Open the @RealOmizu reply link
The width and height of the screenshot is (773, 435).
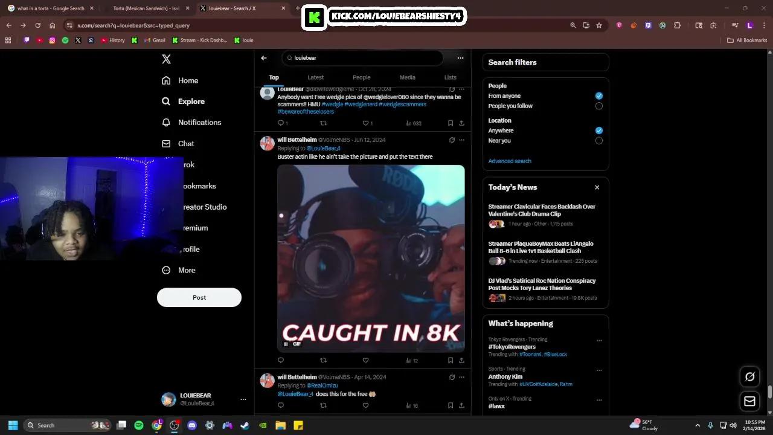322,385
